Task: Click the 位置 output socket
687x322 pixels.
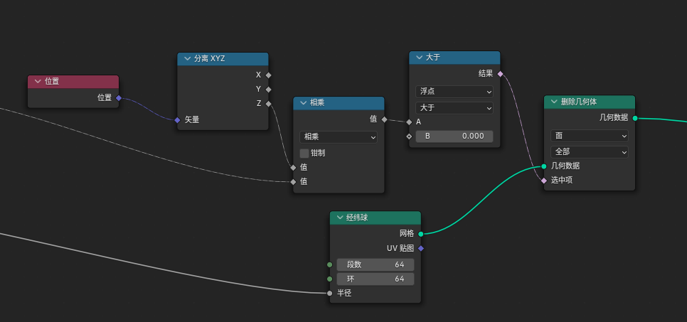Action: pyautogui.click(x=119, y=98)
